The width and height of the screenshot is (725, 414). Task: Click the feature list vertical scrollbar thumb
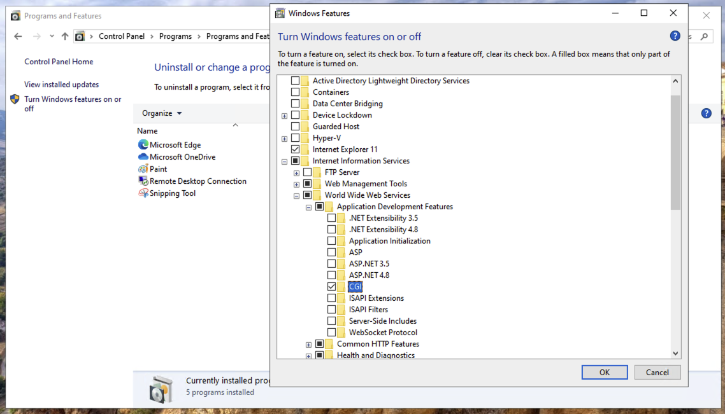pyautogui.click(x=675, y=152)
